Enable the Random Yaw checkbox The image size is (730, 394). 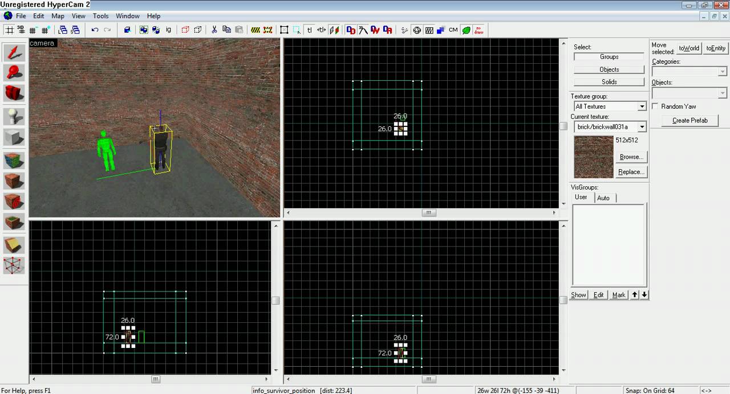(x=655, y=106)
